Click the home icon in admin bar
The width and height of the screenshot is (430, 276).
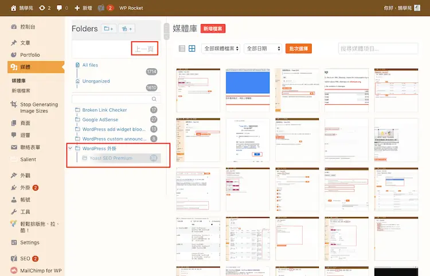coord(13,8)
